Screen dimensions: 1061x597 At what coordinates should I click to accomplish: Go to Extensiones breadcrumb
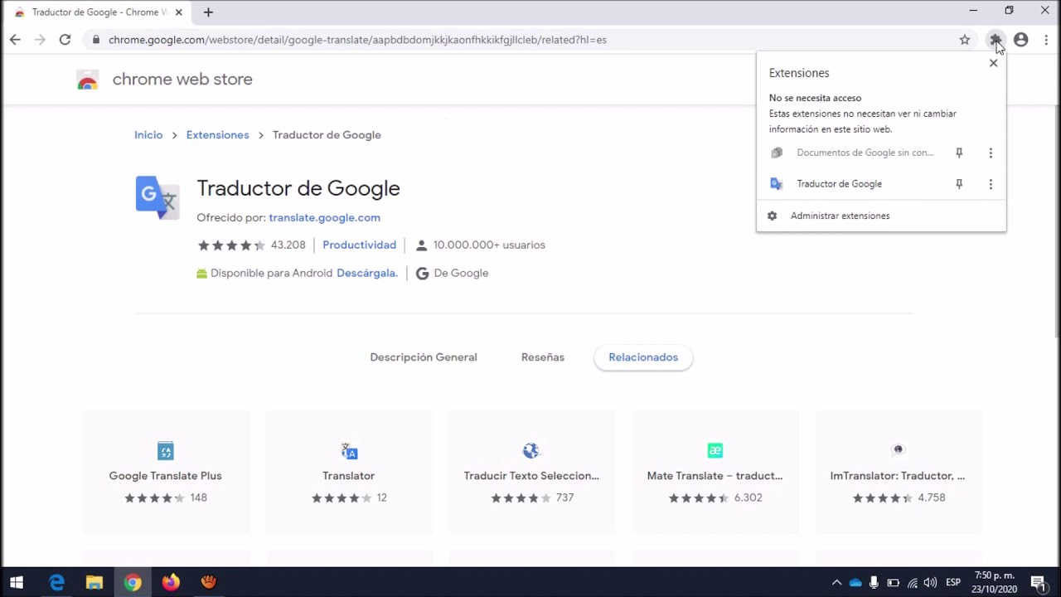[x=217, y=135]
